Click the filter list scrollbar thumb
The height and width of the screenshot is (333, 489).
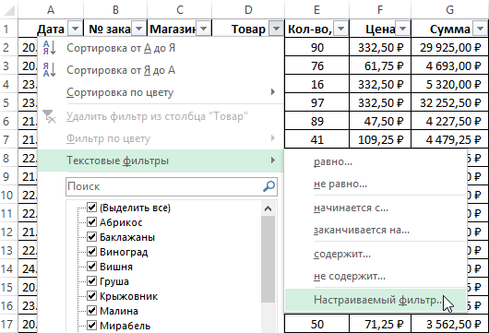point(268,259)
